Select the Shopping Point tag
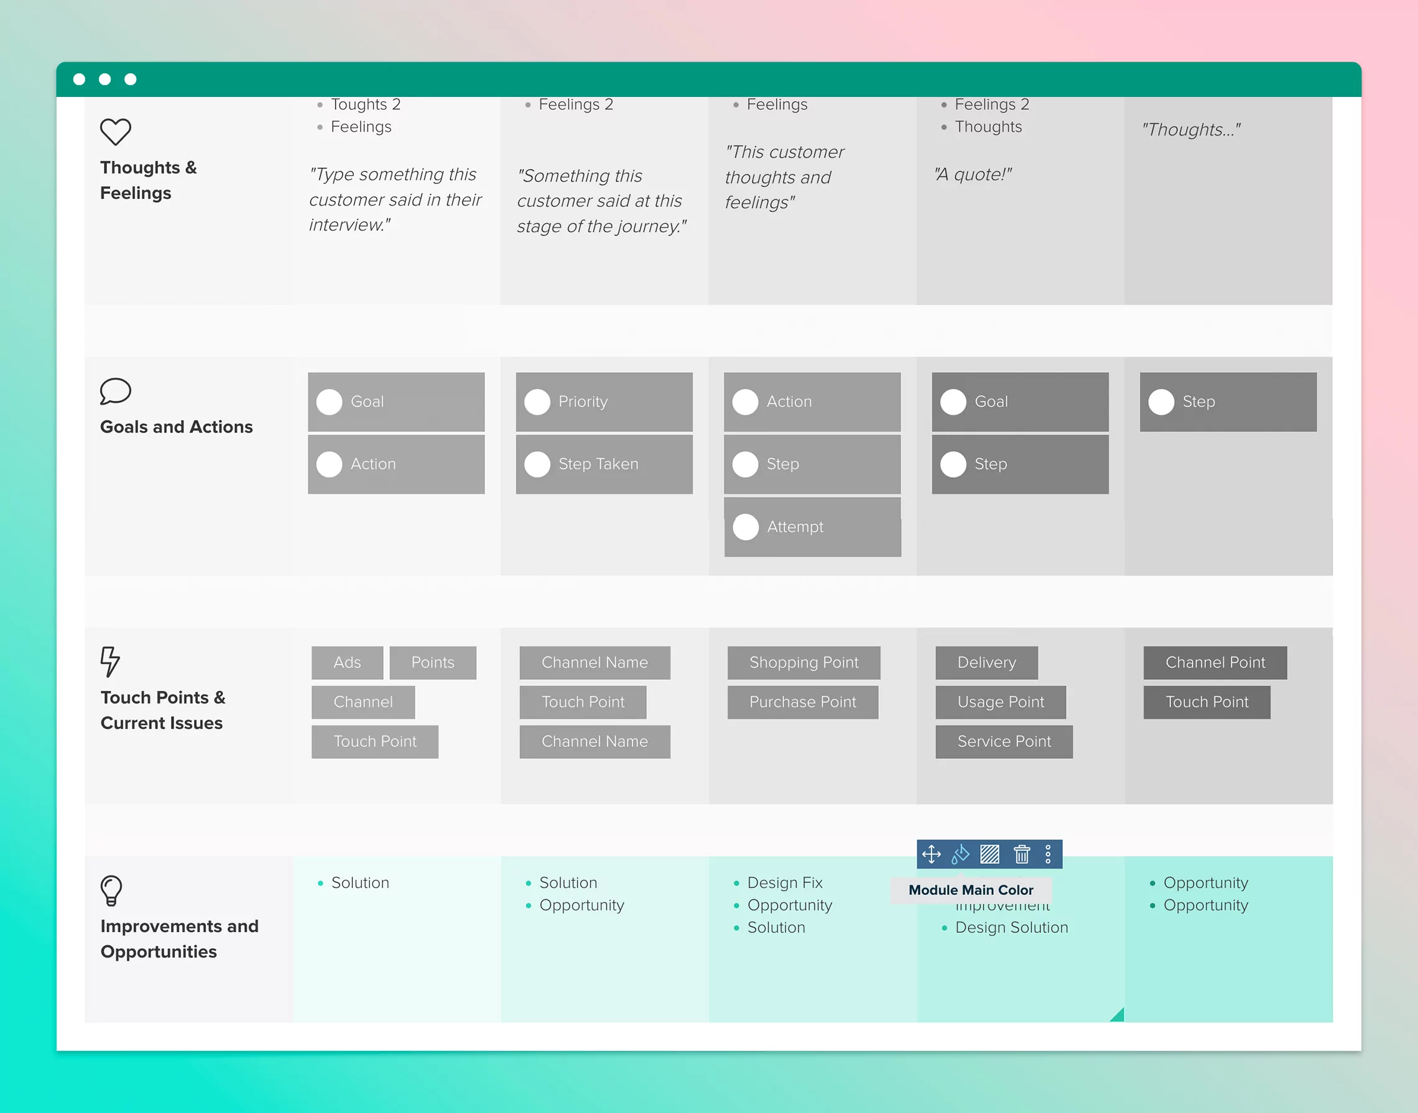This screenshot has height=1113, width=1418. tap(804, 662)
